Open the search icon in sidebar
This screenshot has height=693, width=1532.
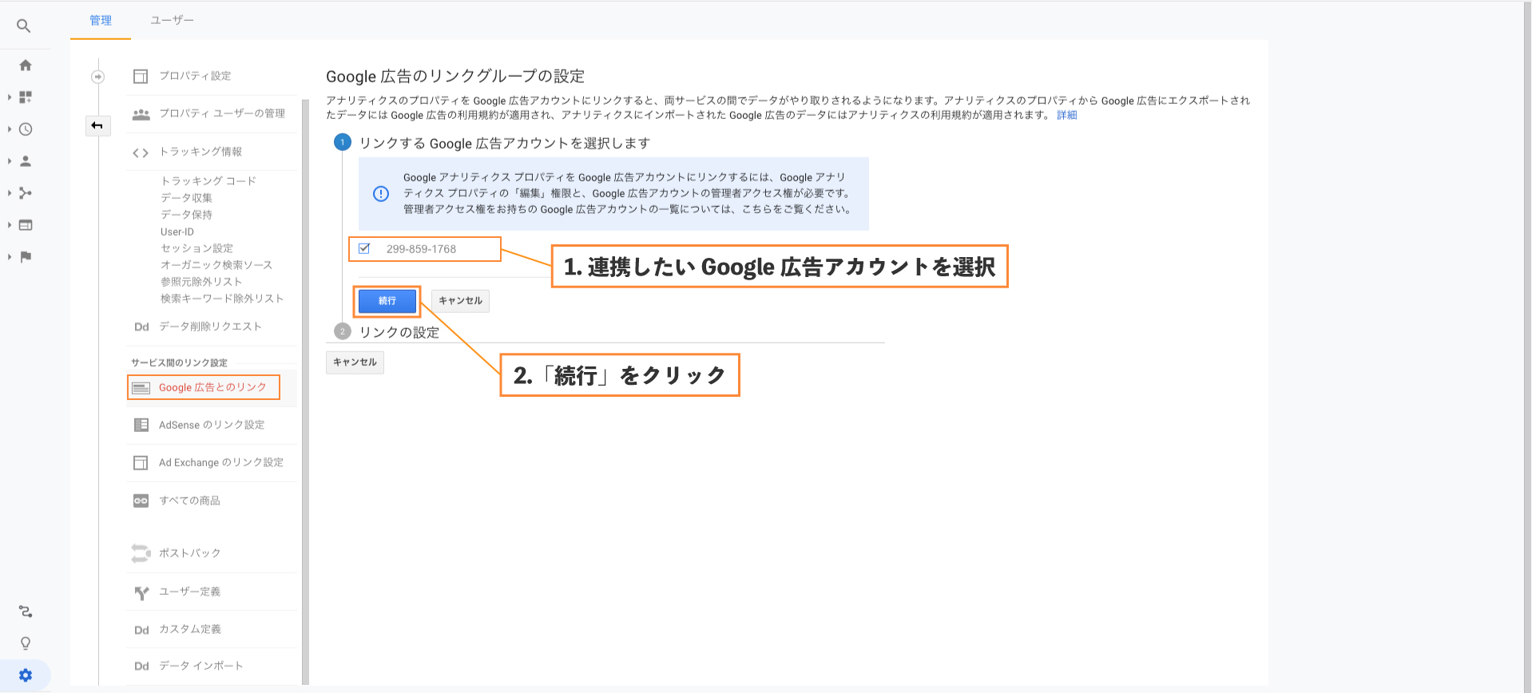tap(24, 26)
